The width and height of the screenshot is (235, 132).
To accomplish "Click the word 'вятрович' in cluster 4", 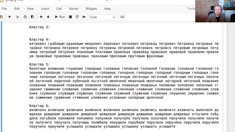I will (37, 44).
